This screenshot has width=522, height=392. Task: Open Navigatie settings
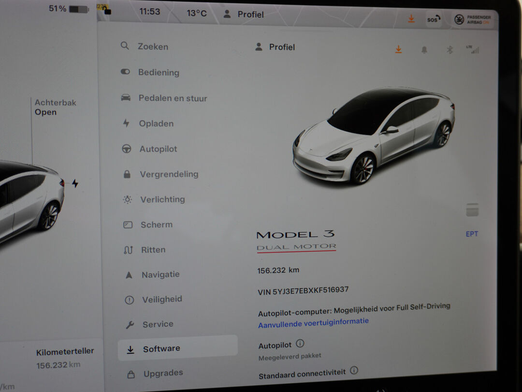[152, 275]
